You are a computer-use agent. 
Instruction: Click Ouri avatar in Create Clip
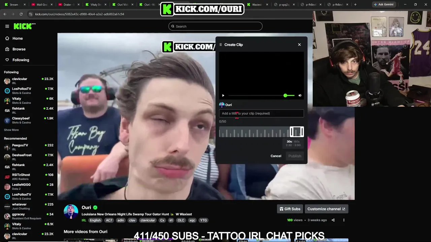click(x=222, y=105)
